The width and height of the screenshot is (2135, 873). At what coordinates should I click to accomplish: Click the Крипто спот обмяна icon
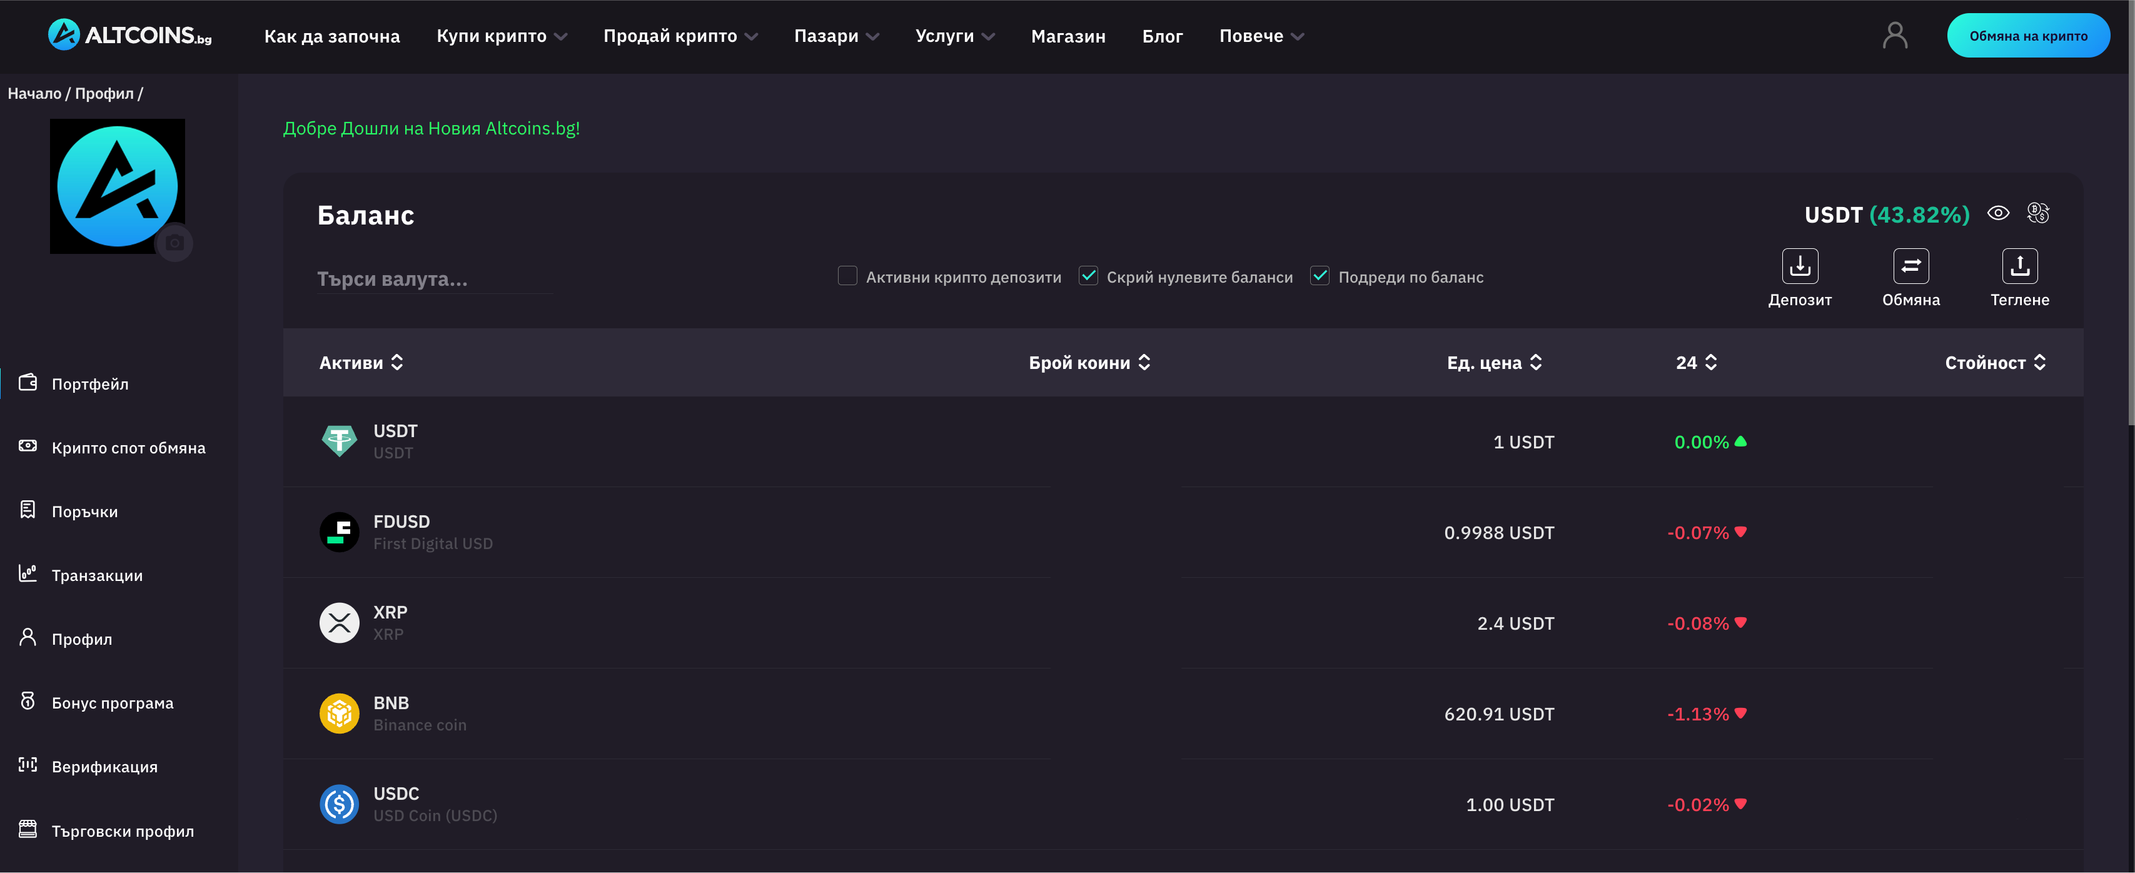[28, 446]
